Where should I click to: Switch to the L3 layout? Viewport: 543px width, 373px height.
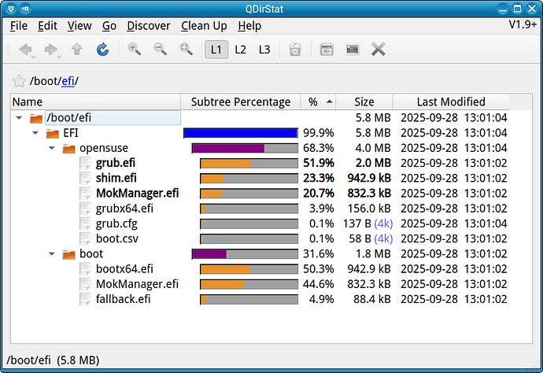click(264, 50)
